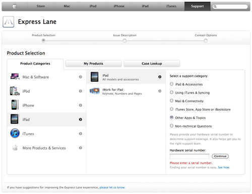
Task: Expand iPad category arrow in left list
Action: [81, 119]
